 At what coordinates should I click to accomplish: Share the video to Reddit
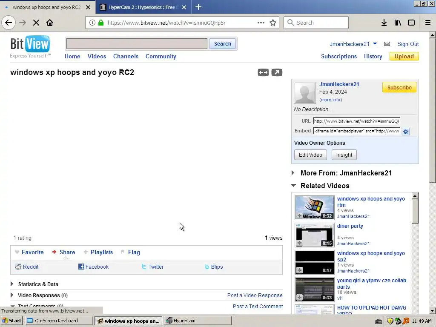click(x=27, y=267)
